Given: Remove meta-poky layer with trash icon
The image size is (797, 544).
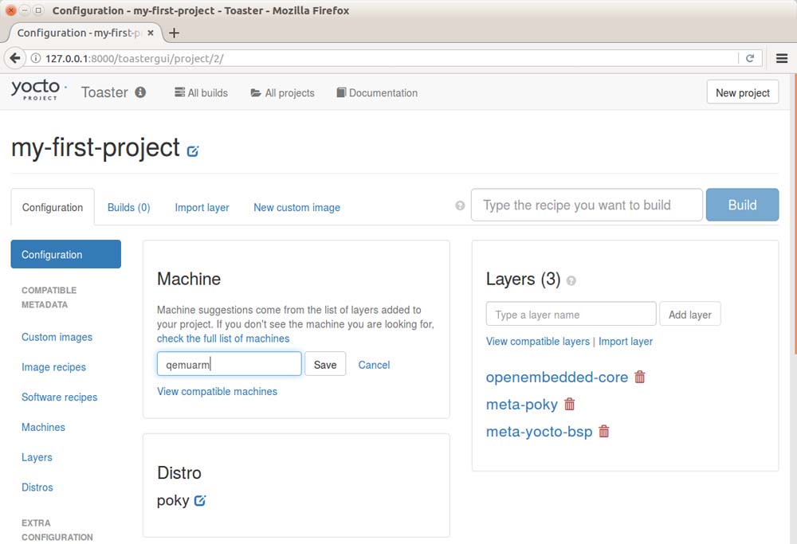Looking at the screenshot, I should (x=569, y=405).
